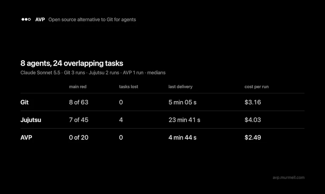Click the $2.49 cost per run
The image size is (325, 194).
click(x=253, y=138)
